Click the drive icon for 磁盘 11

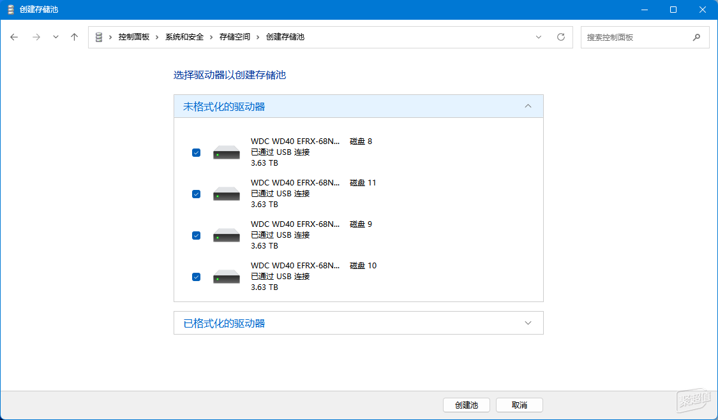226,194
